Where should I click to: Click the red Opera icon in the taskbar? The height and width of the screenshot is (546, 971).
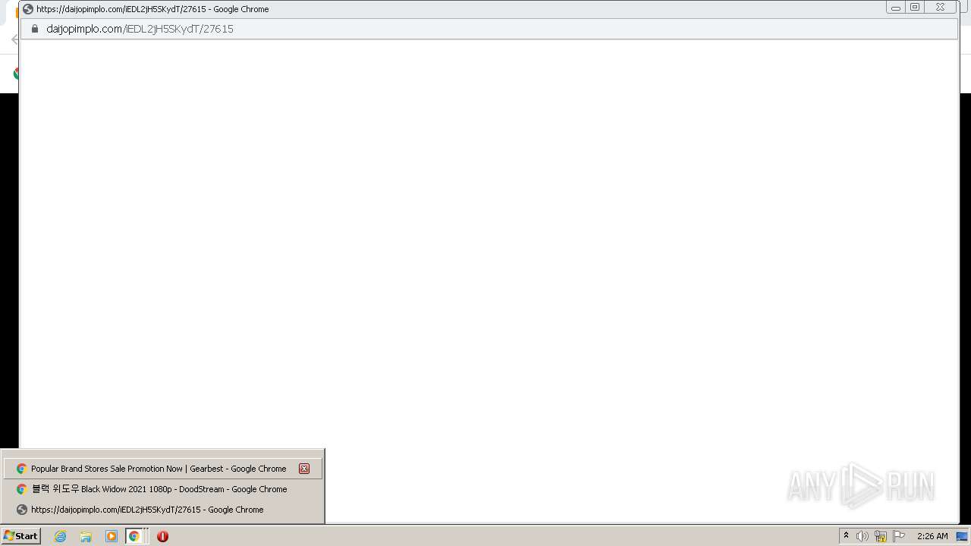162,536
